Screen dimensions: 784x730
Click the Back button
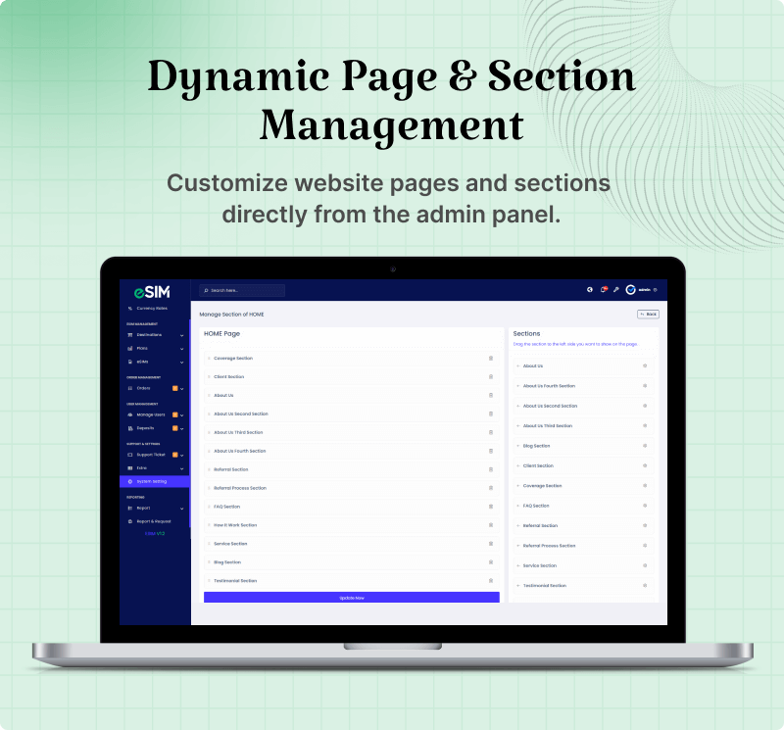[648, 315]
